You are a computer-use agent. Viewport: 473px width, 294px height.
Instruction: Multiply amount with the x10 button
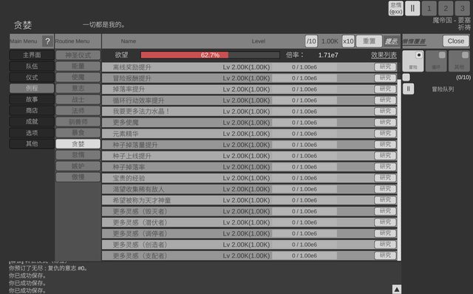[348, 41]
